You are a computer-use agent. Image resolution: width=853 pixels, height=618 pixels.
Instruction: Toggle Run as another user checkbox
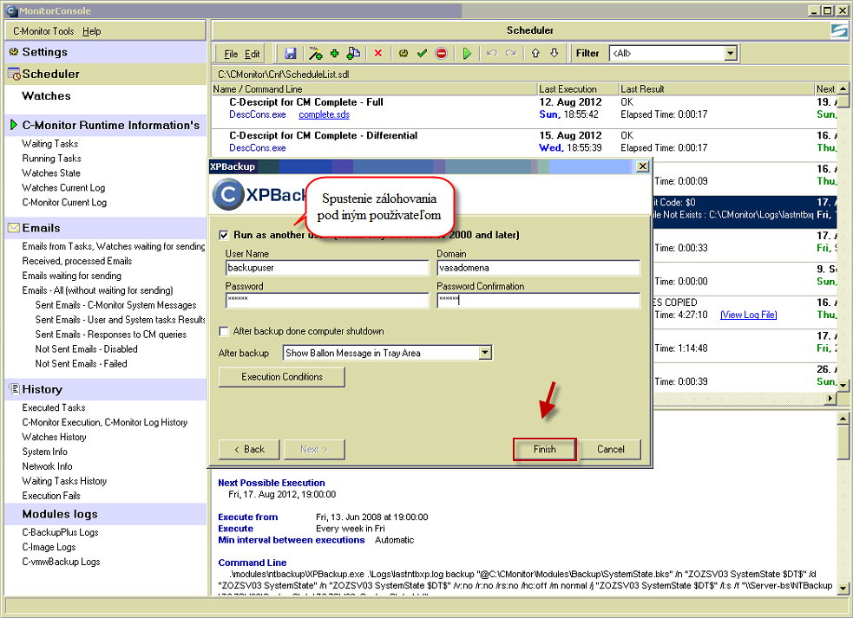224,236
